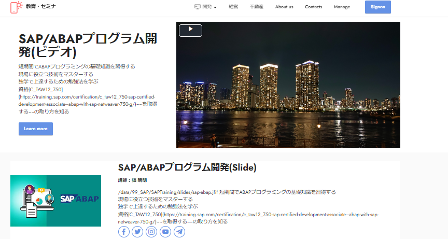Open the Instagram icon link

pos(151,232)
